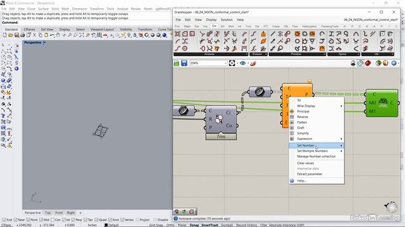Click blue Render sphere icon in Rhino
This screenshot has width=405, height=227.
click(x=165, y=35)
